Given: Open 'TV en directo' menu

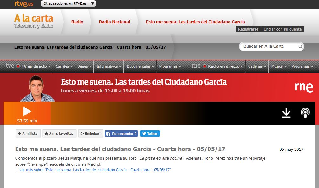Looking at the screenshot, I should (x=36, y=66).
